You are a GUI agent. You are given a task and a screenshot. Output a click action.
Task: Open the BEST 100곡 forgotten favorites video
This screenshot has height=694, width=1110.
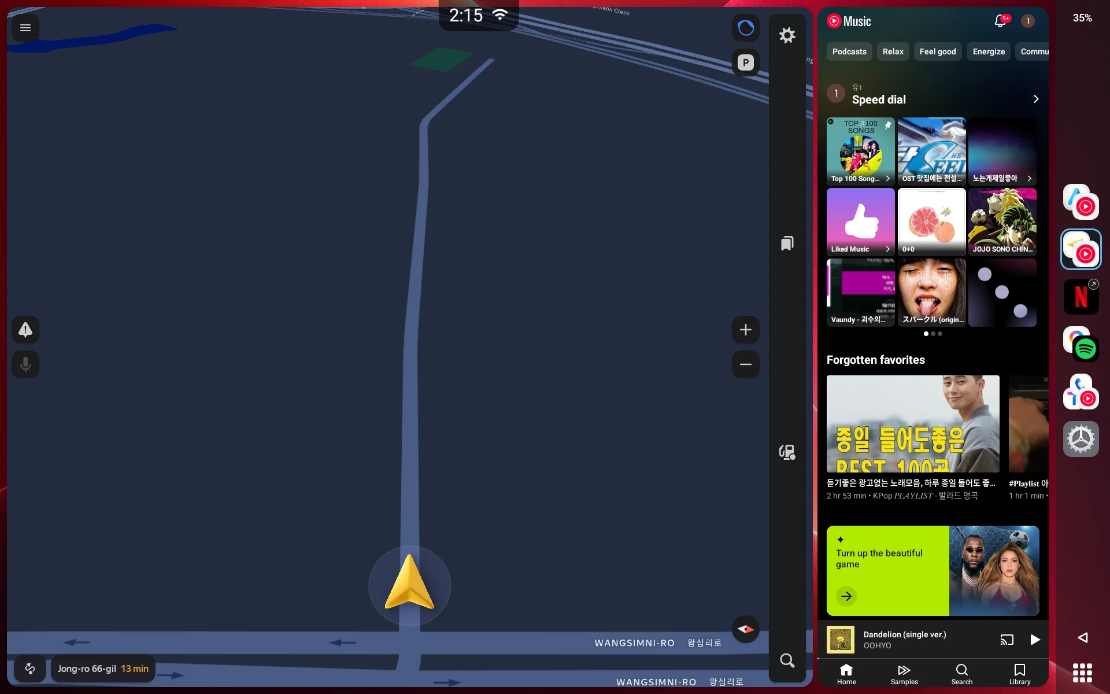pos(913,424)
